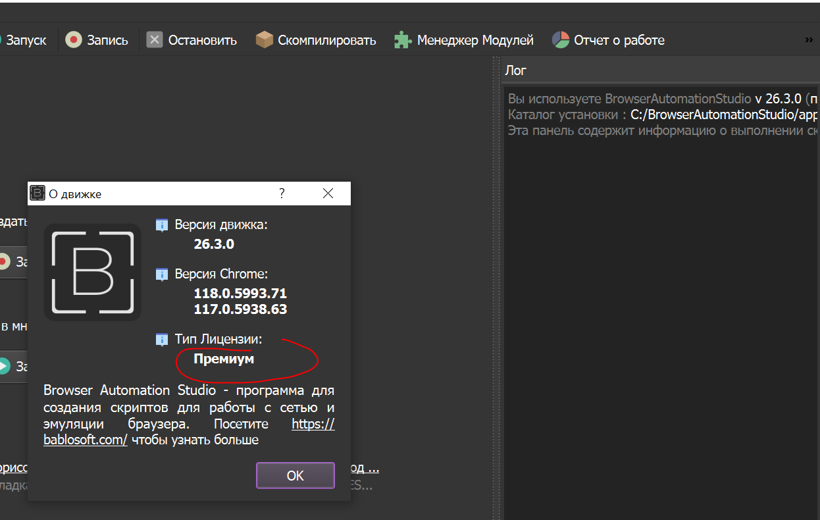This screenshot has height=520, width=820.
Task: Click the Запуск toolbar label
Action: pyautogui.click(x=26, y=40)
